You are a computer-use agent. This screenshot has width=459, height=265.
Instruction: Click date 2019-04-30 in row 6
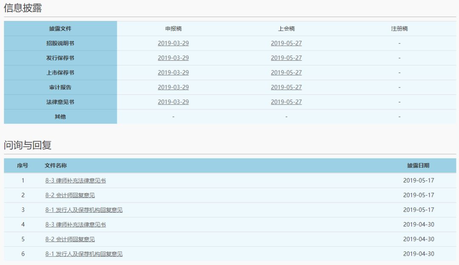tap(419, 254)
